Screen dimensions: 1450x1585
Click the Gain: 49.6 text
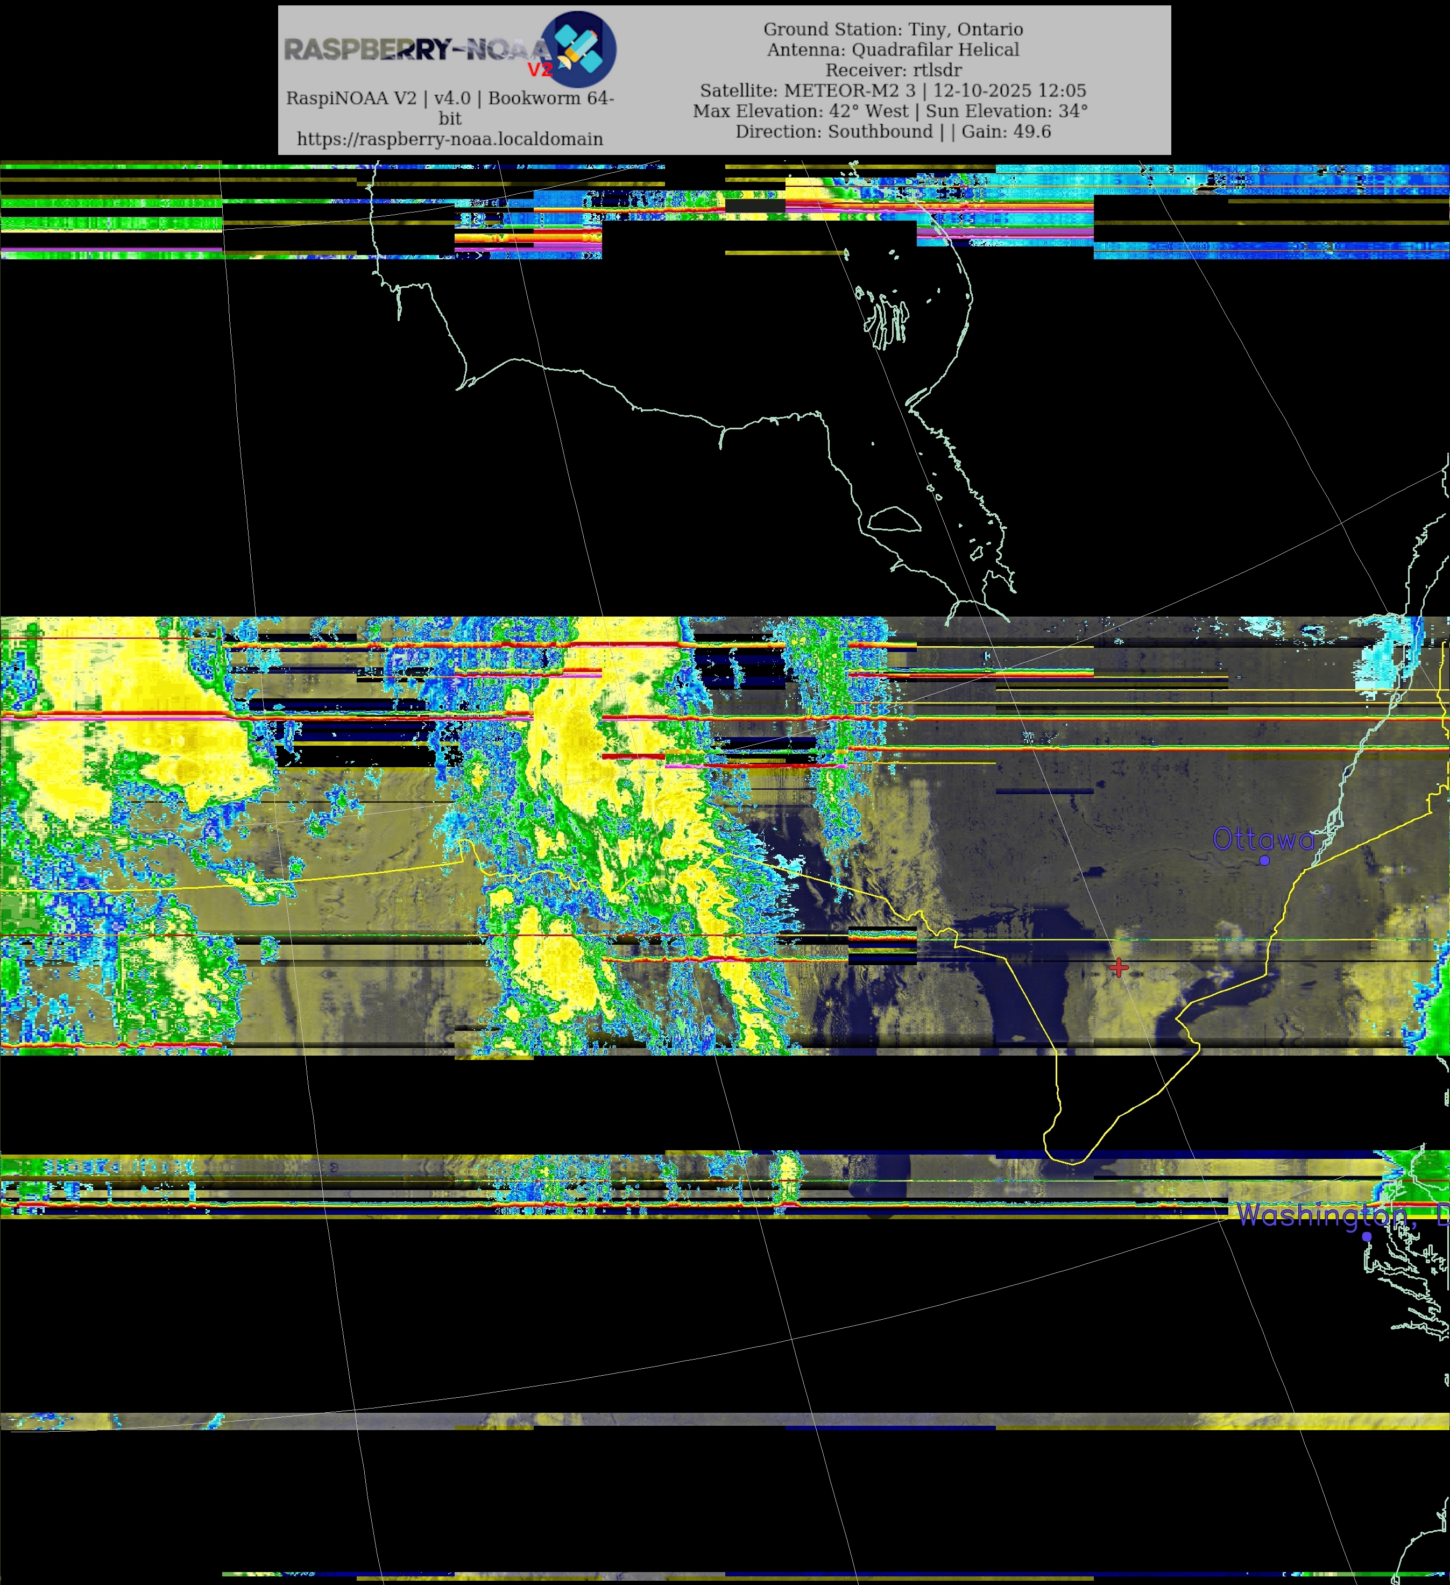point(1006,131)
